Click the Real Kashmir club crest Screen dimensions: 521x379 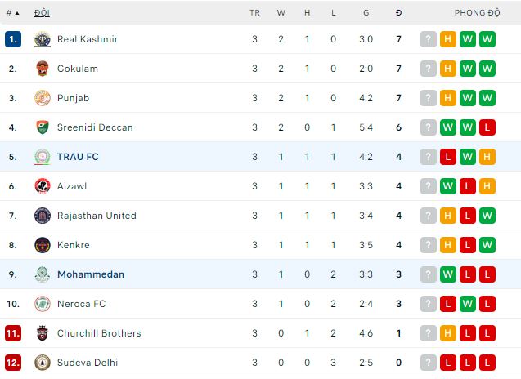[42, 39]
